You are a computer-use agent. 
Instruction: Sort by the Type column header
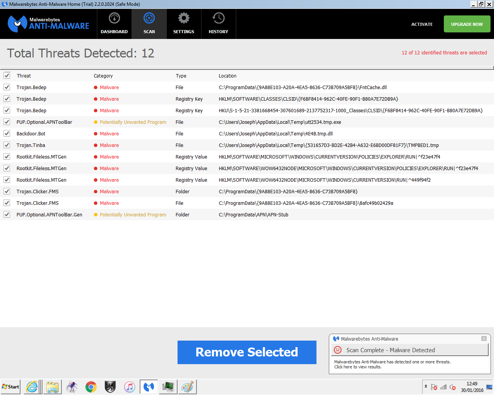tap(181, 76)
